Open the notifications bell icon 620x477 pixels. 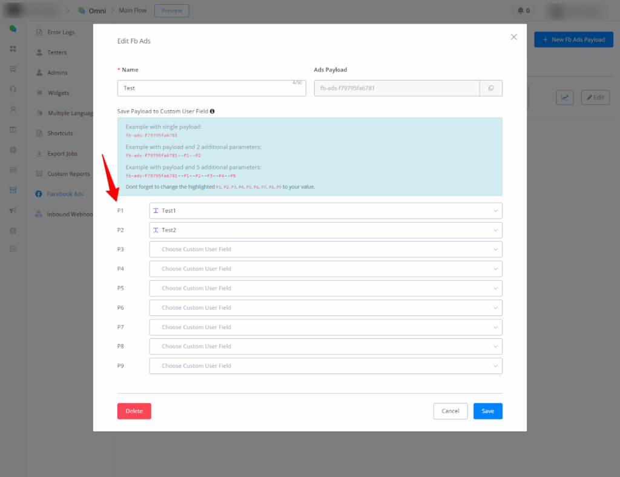pos(520,11)
